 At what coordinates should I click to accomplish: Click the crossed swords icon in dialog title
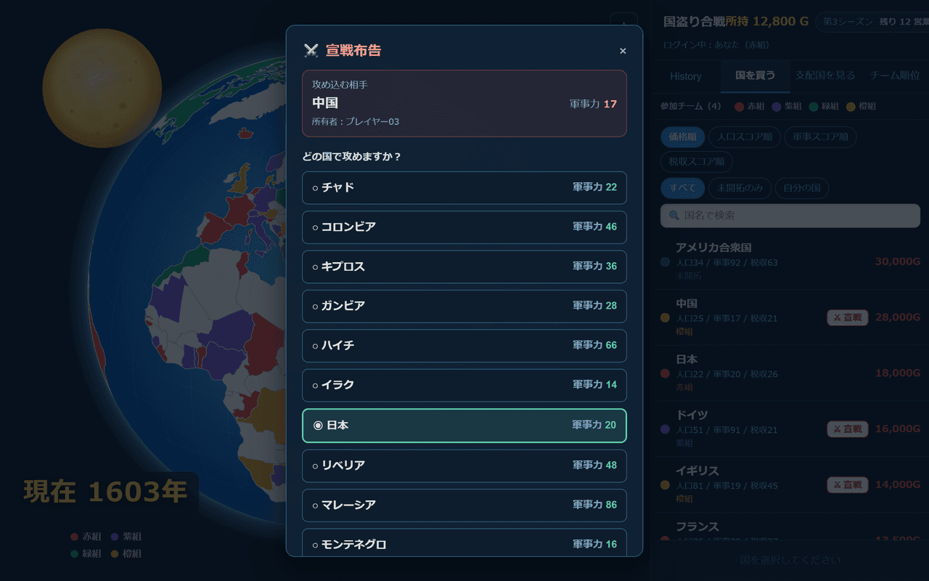tap(311, 51)
